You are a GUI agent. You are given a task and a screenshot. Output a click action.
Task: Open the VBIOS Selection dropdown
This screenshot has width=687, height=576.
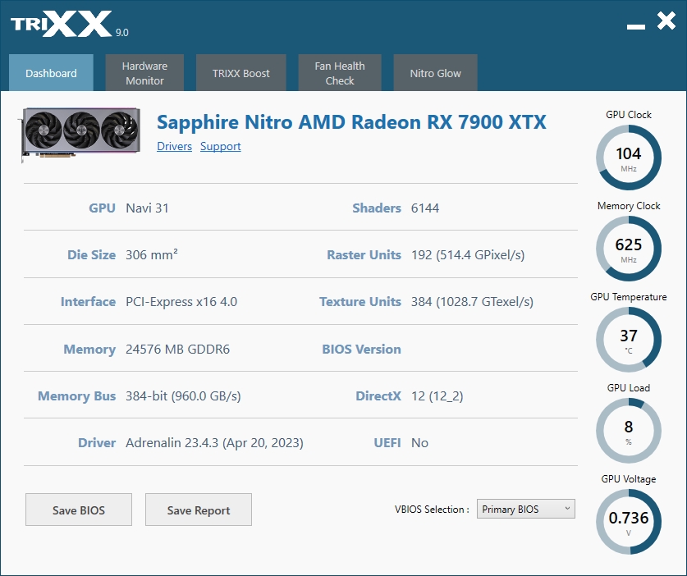526,509
